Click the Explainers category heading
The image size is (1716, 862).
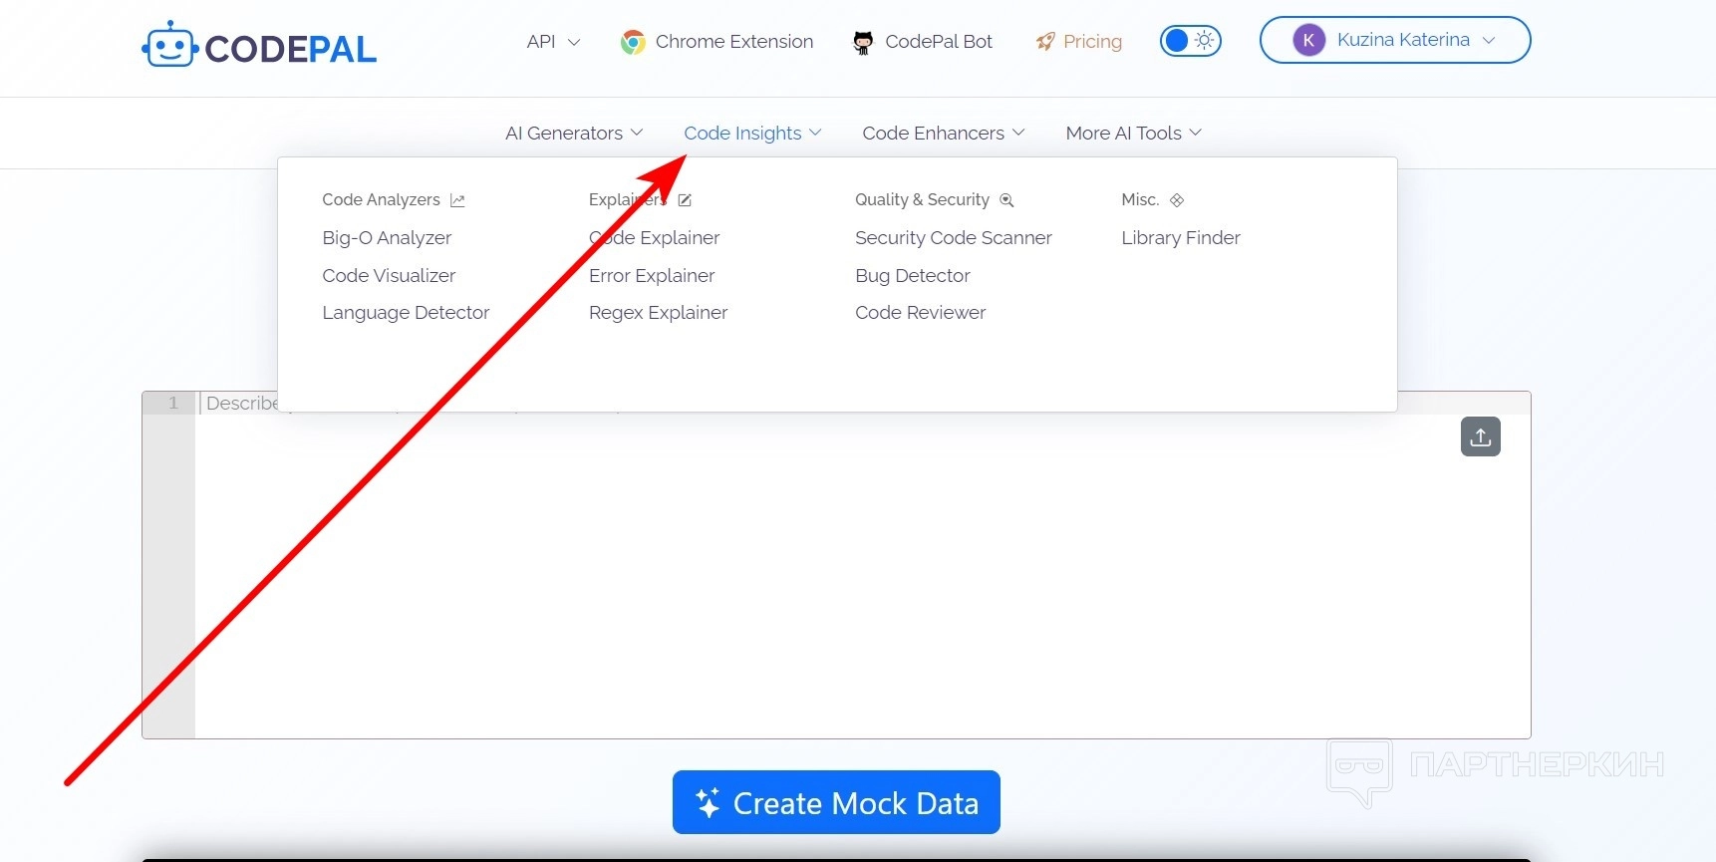click(628, 200)
